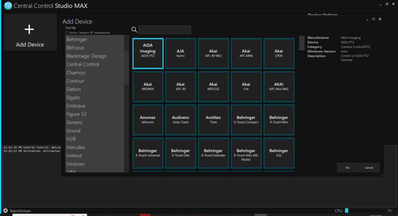398x216 pixels.
Task: Click the OK button
Action: [x=347, y=167]
